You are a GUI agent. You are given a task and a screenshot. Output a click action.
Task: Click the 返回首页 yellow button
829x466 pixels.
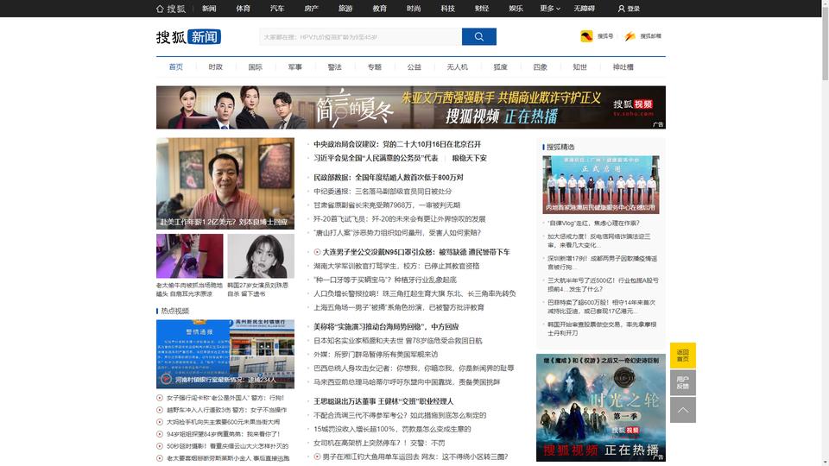coord(683,356)
